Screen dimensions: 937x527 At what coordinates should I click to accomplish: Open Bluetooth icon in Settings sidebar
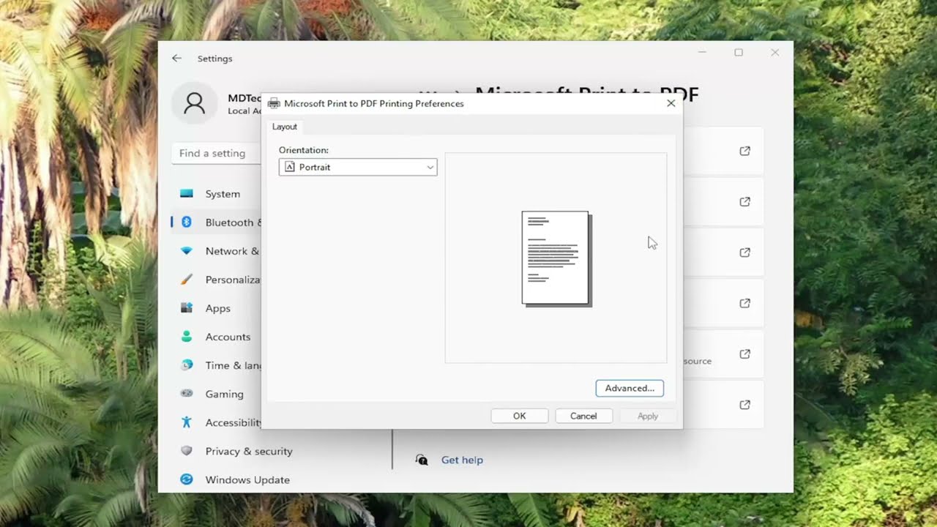click(187, 223)
